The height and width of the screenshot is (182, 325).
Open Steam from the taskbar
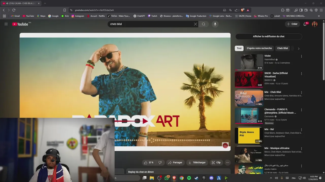pos(196,178)
